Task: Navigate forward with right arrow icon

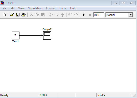Action: click(x=56, y=15)
